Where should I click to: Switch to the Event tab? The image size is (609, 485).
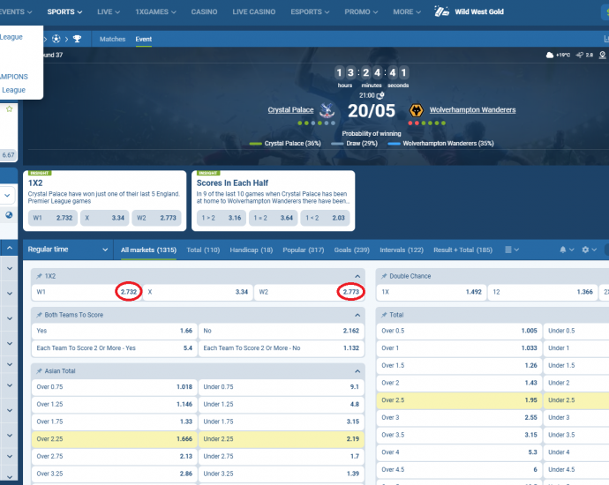(x=143, y=39)
